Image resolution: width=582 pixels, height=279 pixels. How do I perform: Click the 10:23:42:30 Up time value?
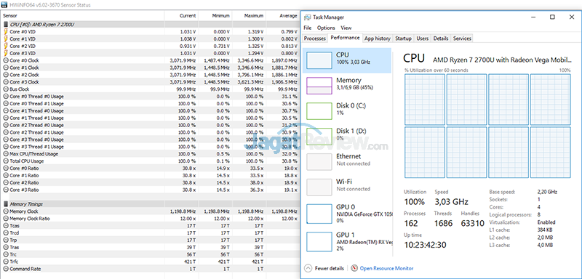click(425, 245)
